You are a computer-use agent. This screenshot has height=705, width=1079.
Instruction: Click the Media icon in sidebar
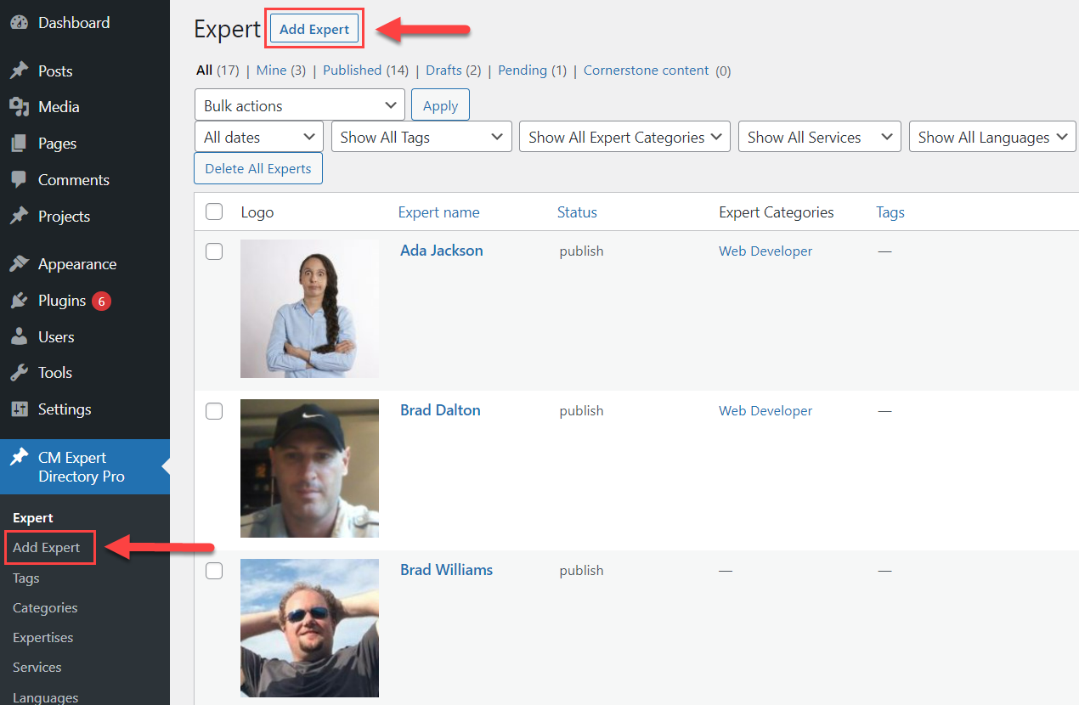pos(20,107)
